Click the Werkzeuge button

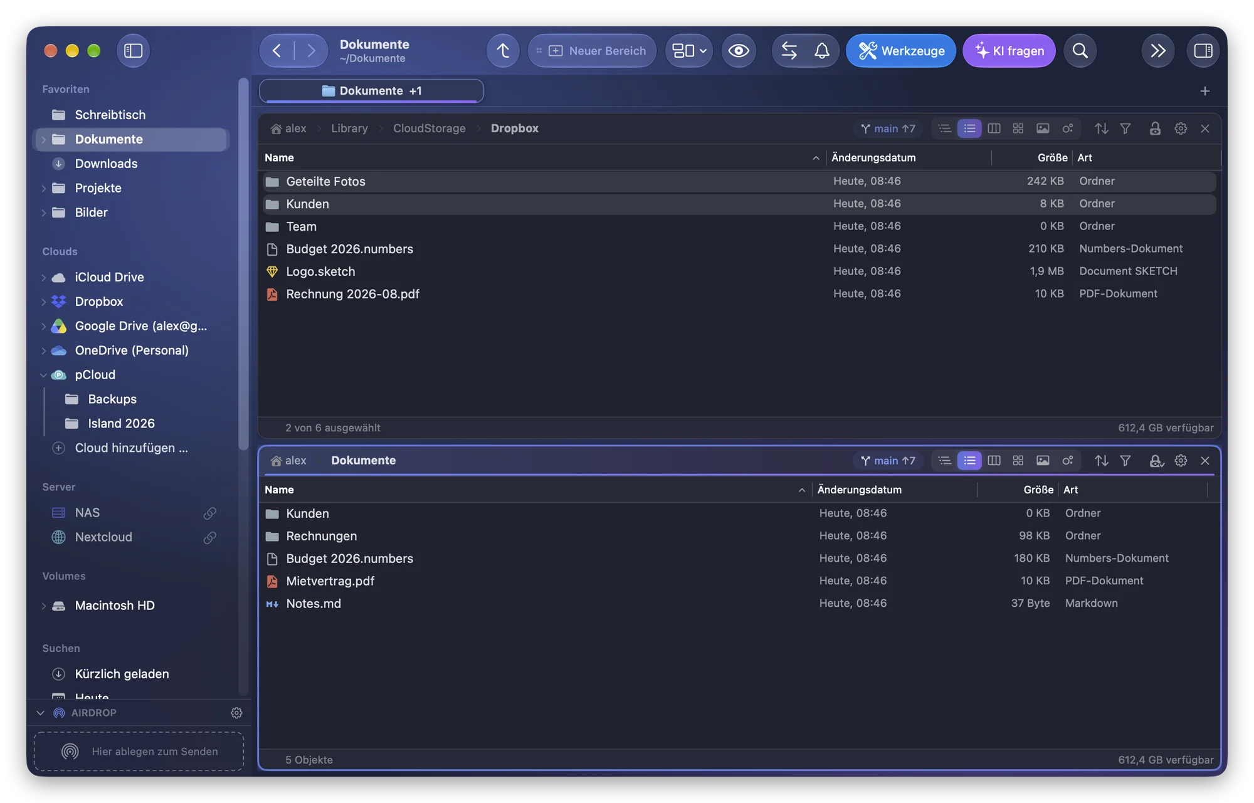(x=900, y=51)
